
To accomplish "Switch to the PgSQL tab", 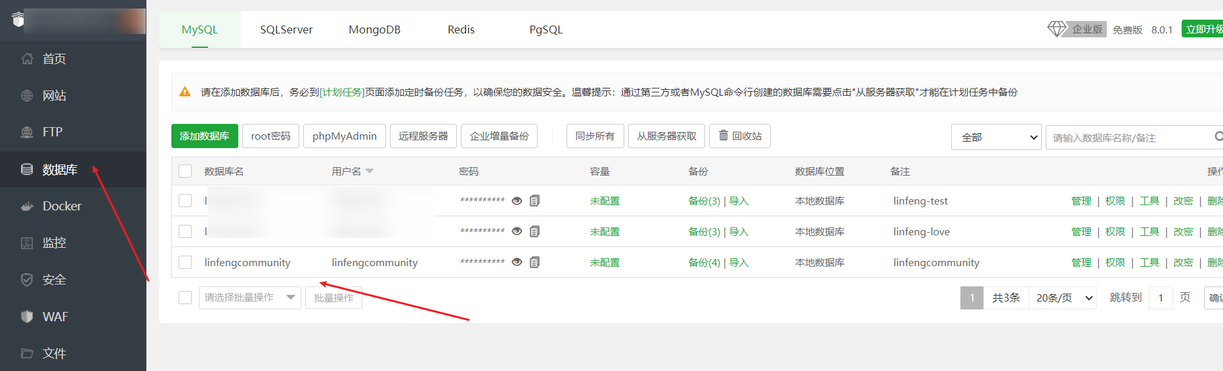I will 546,29.
